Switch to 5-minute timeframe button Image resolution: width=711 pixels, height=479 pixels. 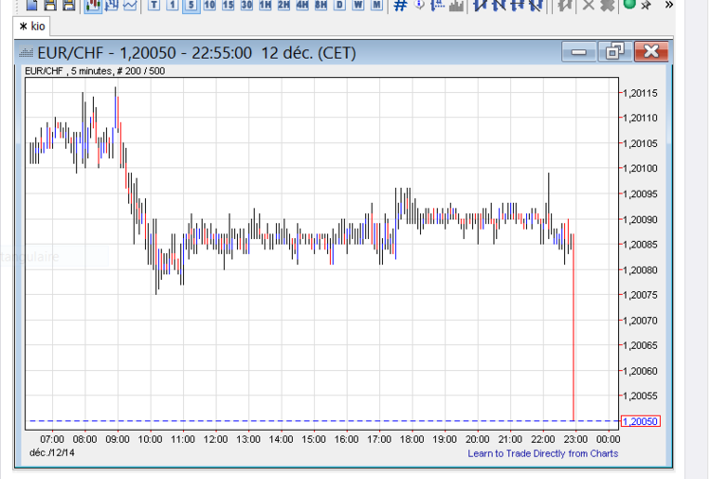(191, 6)
